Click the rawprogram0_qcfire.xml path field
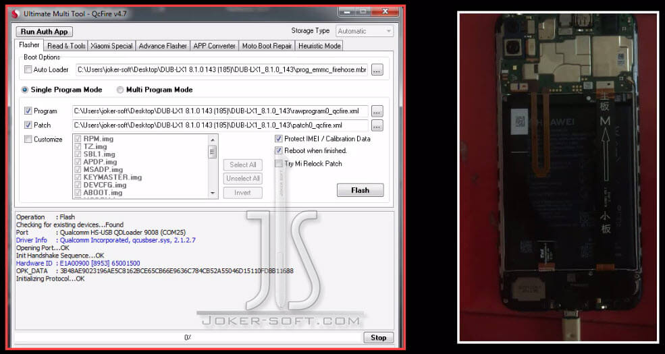Image resolution: width=665 pixels, height=354 pixels. tap(220, 111)
